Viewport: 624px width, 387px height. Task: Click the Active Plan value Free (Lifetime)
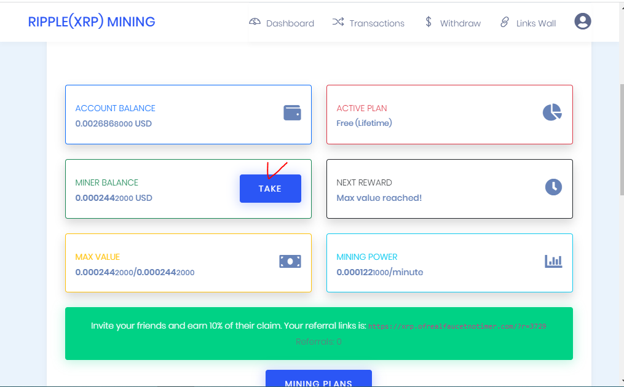coord(364,123)
